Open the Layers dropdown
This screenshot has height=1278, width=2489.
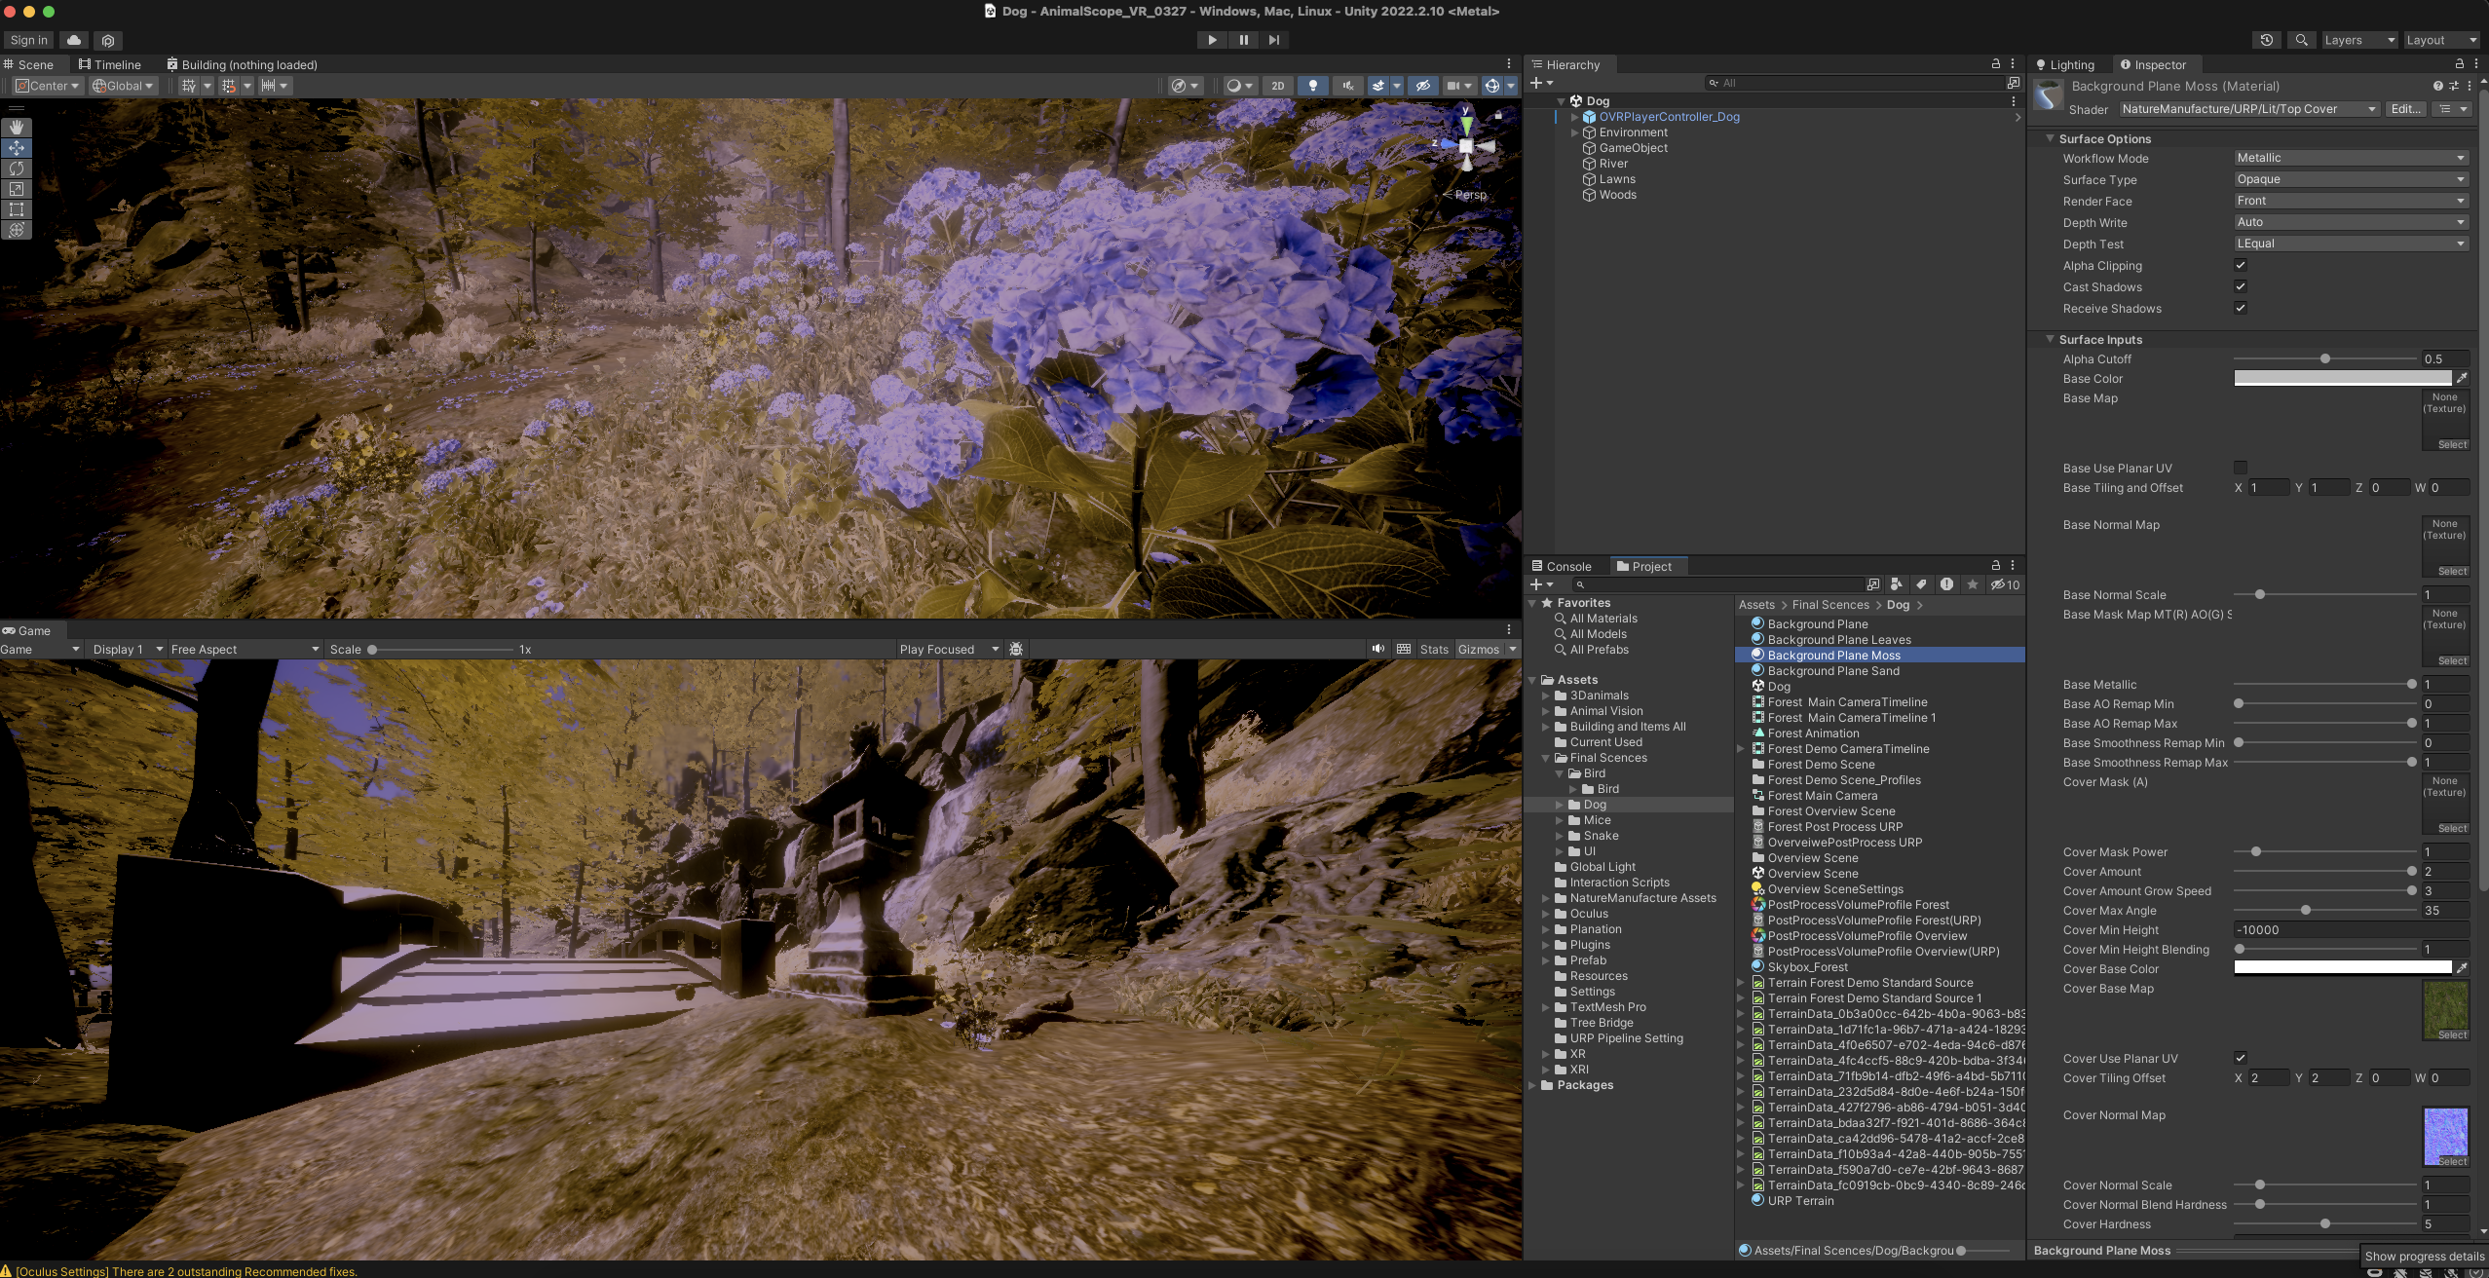point(2357,40)
